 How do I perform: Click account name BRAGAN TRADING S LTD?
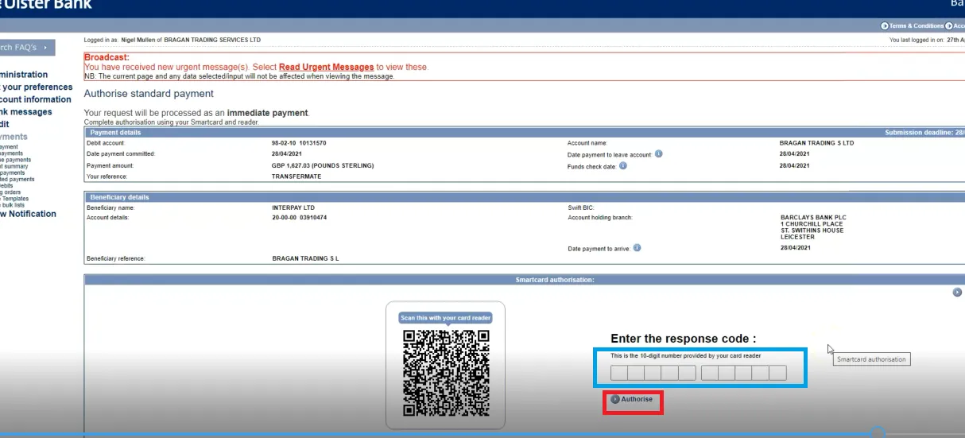816,143
